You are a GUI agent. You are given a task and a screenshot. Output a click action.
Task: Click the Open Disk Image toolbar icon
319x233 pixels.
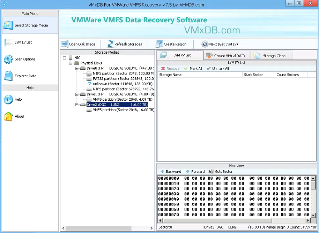pos(65,44)
